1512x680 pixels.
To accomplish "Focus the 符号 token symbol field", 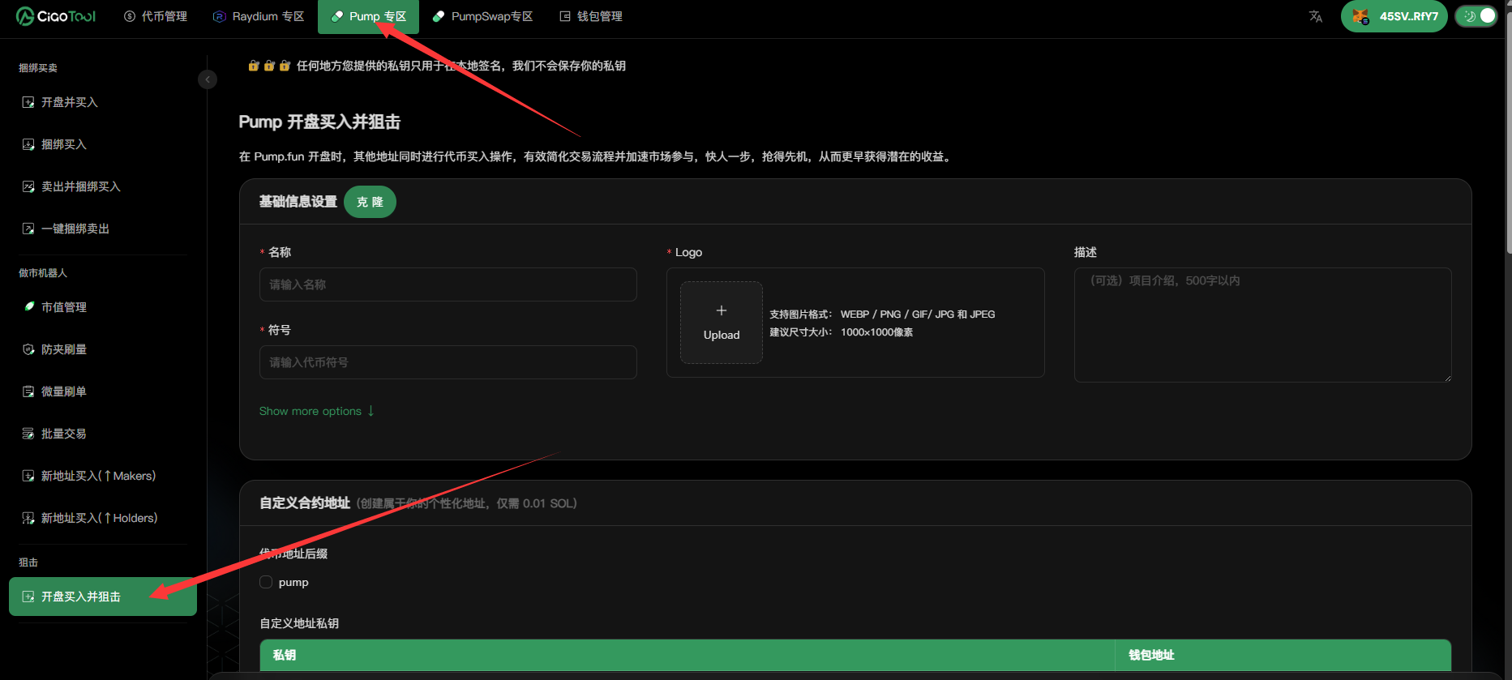I will 448,362.
